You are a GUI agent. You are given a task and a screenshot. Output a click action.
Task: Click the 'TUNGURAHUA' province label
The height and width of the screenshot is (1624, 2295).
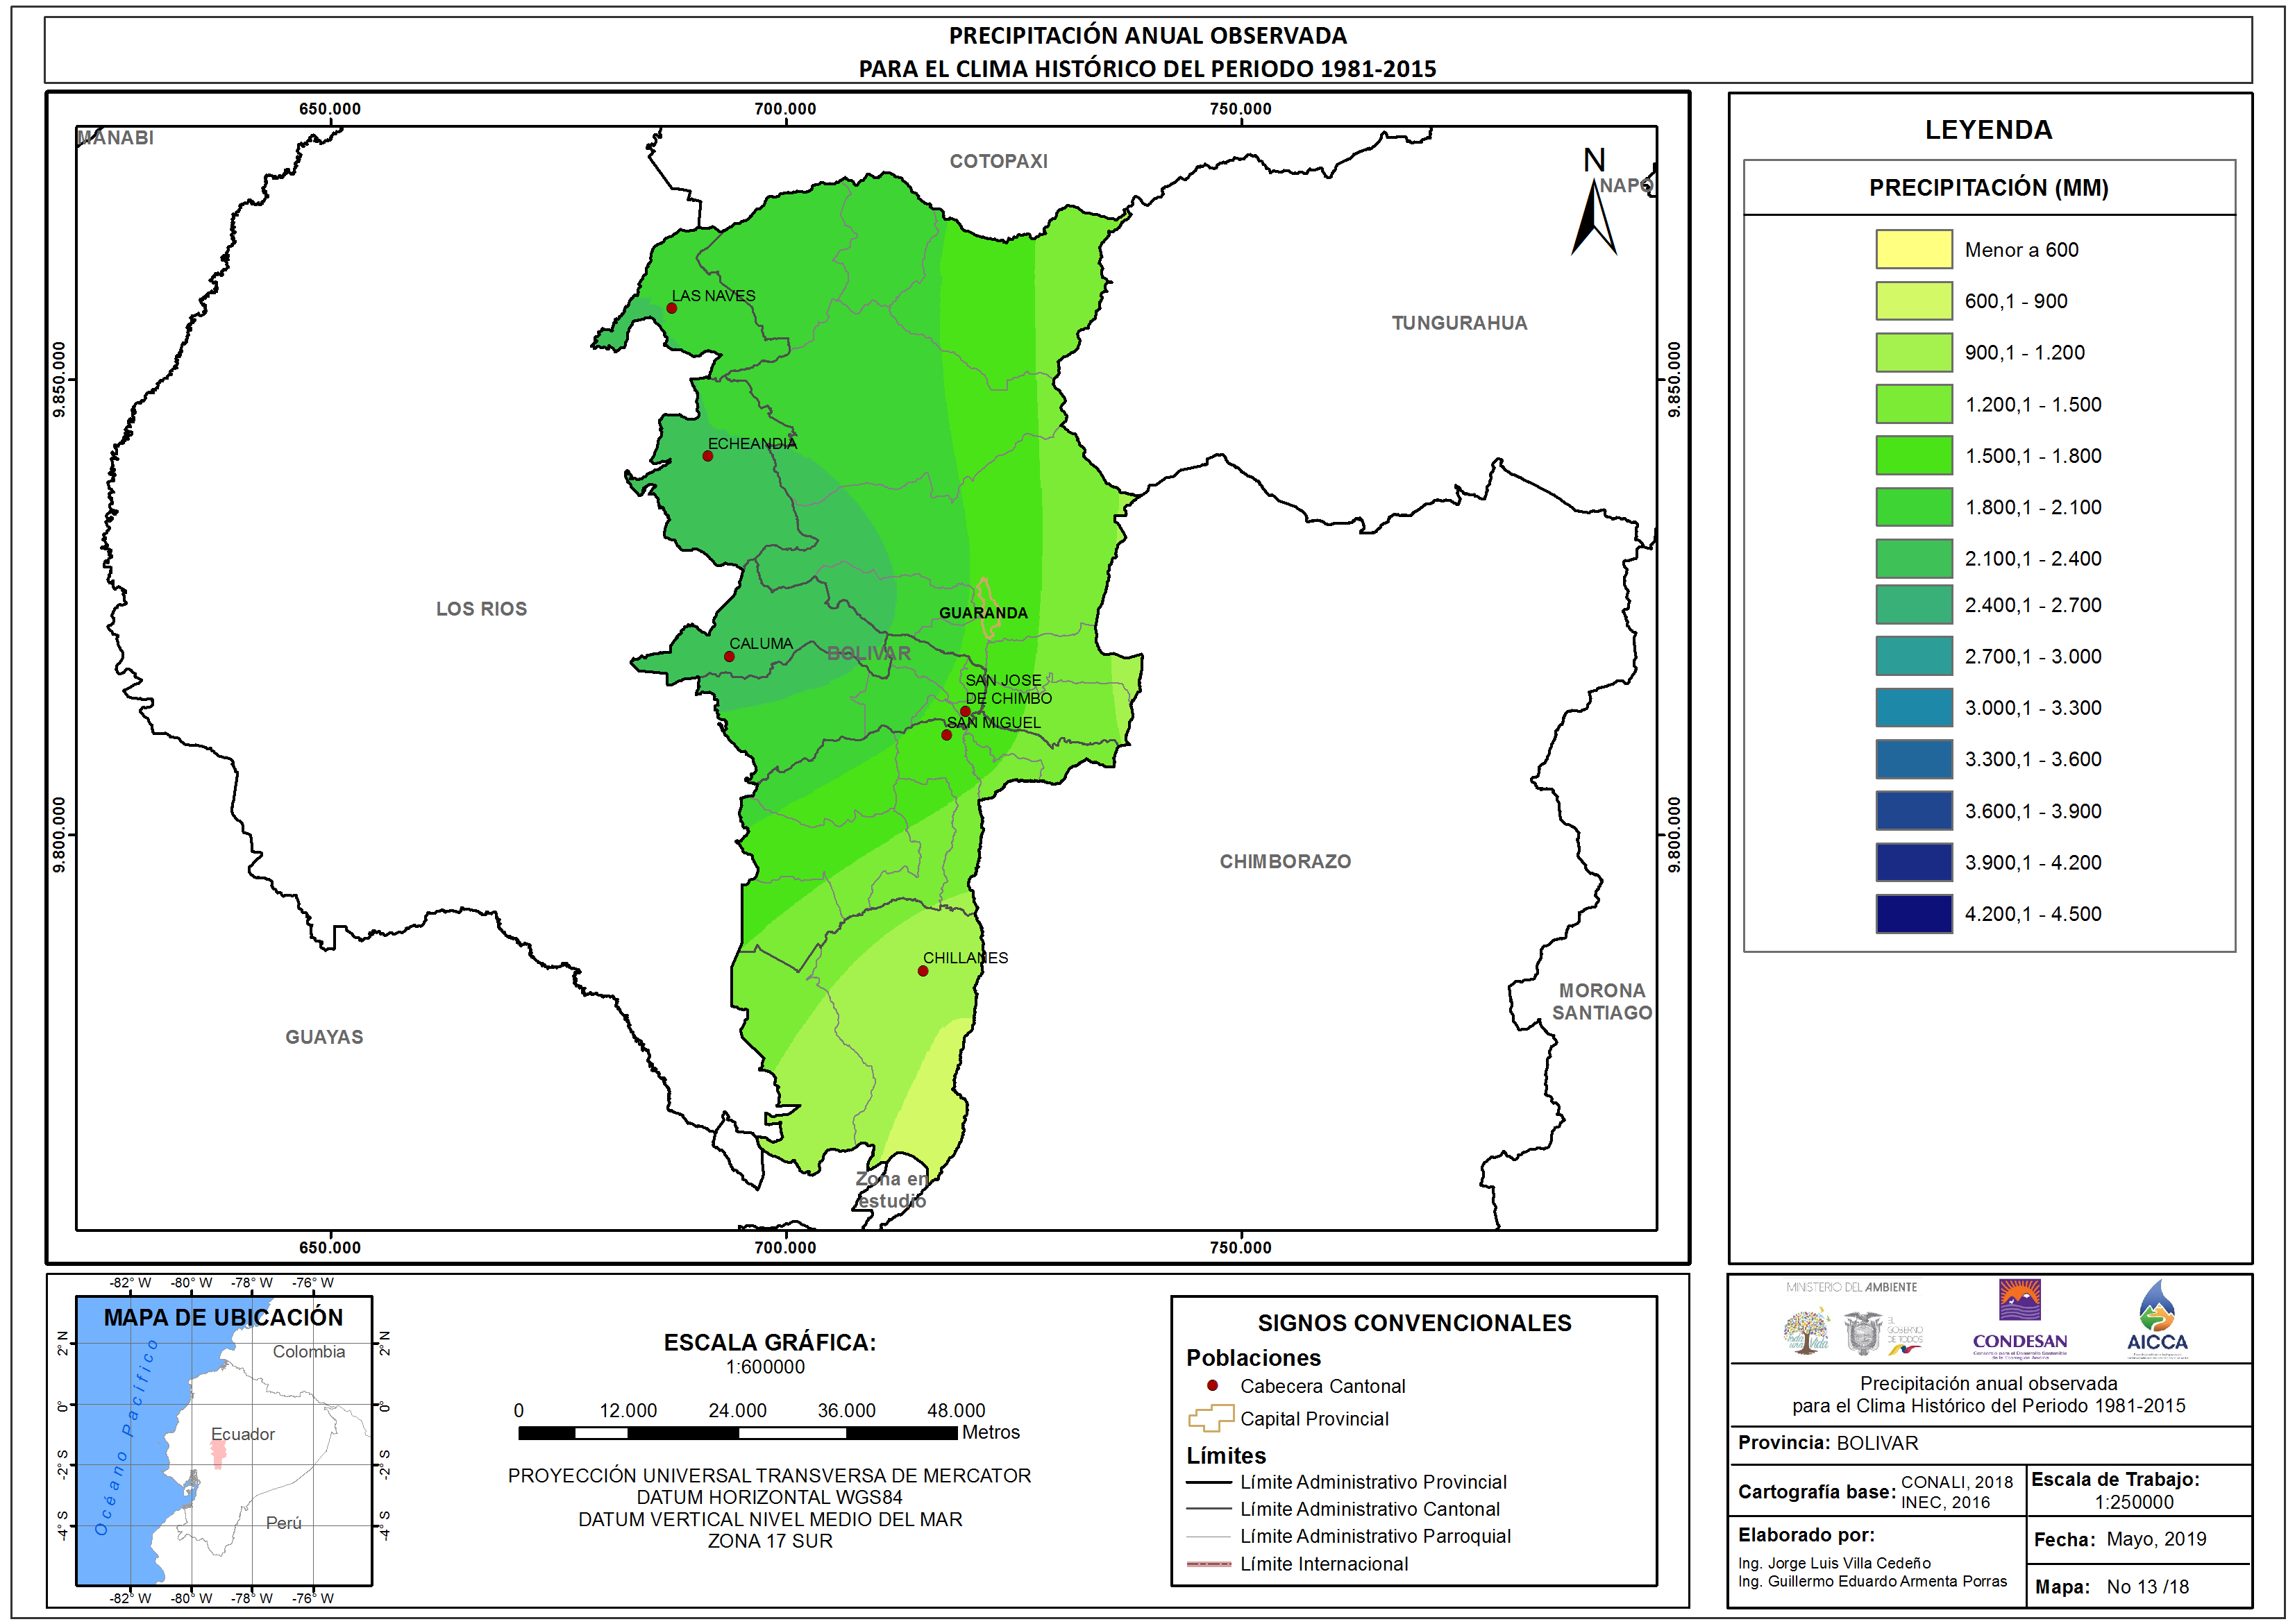pos(1460,323)
